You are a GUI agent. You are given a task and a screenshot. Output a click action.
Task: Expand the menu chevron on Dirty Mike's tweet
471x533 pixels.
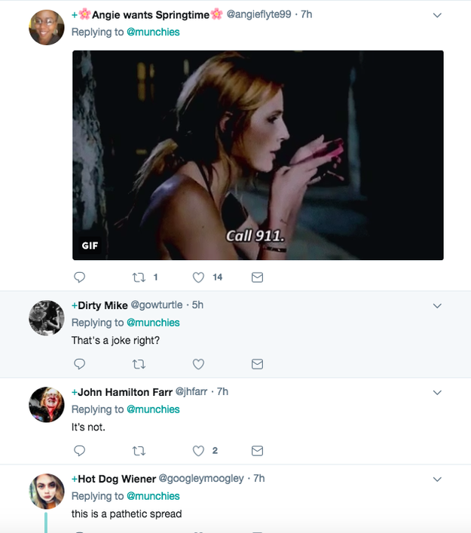point(437,305)
